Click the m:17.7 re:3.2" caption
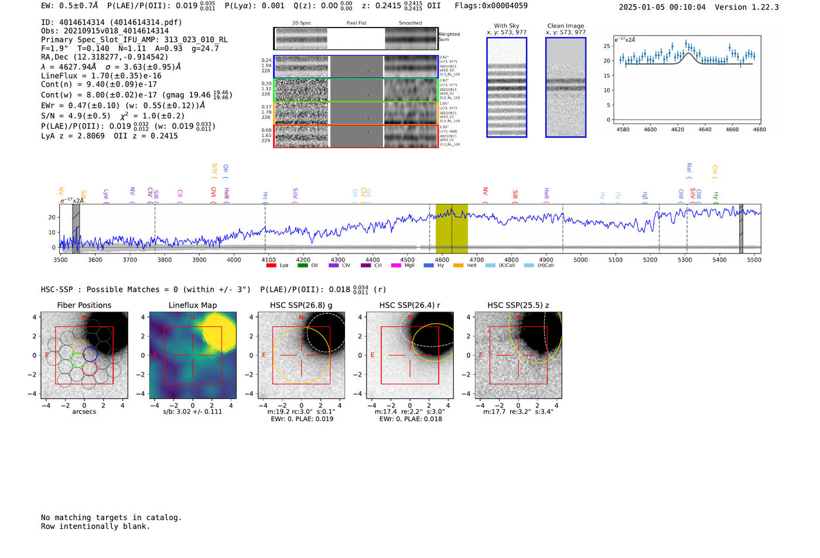 point(518,412)
